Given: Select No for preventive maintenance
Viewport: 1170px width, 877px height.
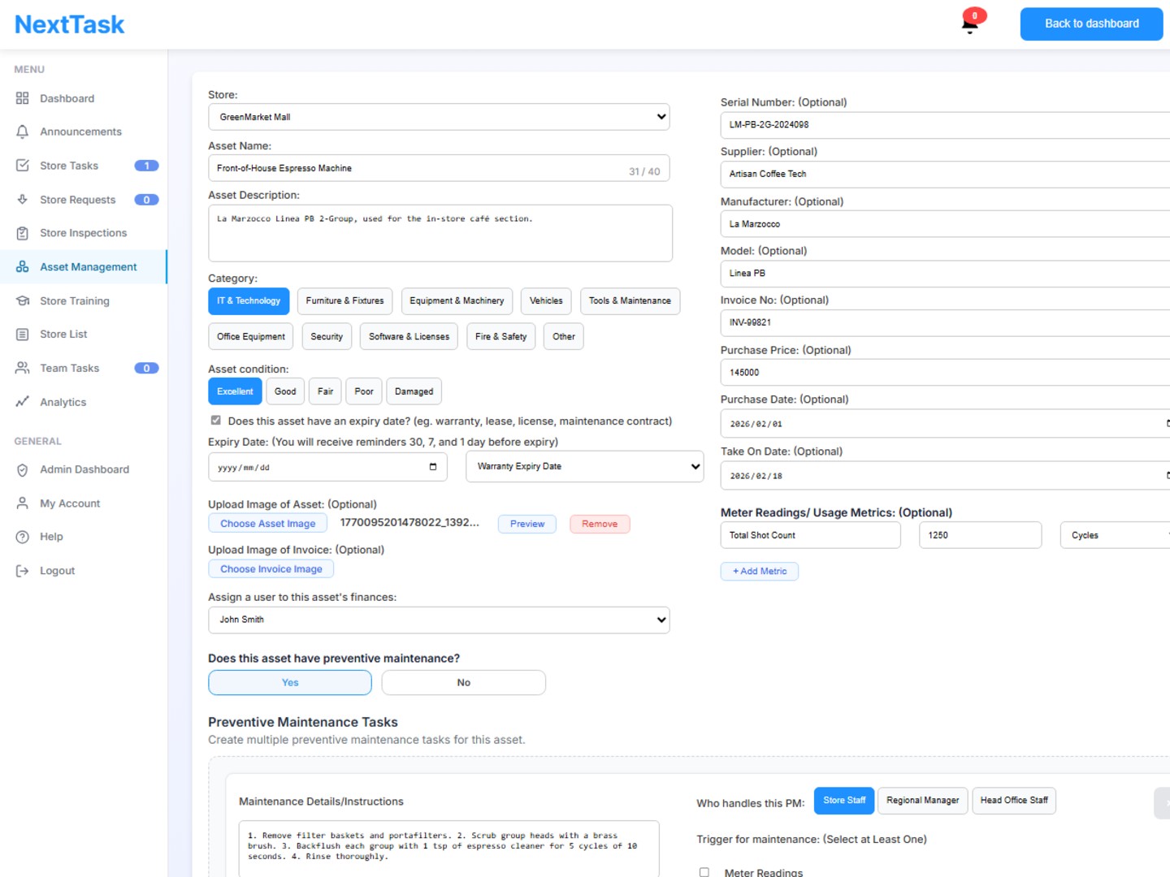Looking at the screenshot, I should tap(463, 683).
